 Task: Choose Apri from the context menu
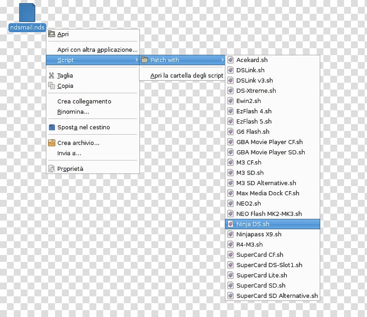93,34
